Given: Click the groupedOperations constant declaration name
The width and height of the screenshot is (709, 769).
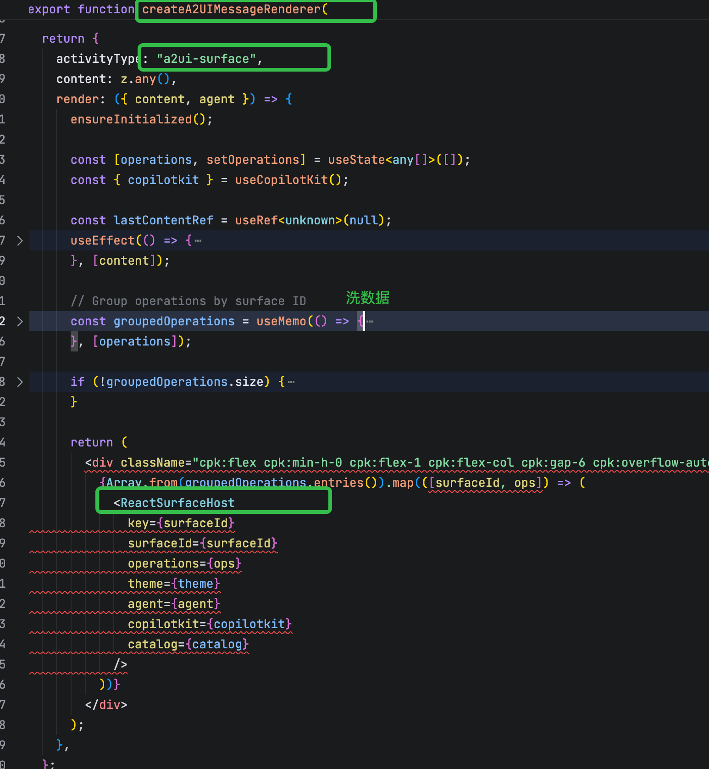Looking at the screenshot, I should tap(174, 321).
